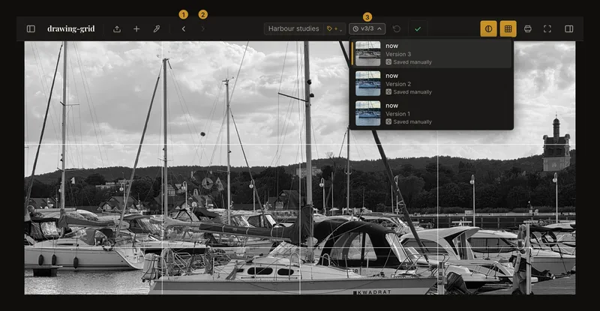Click the Version 1 color thumbnail
This screenshot has width=600, height=311.
(367, 113)
